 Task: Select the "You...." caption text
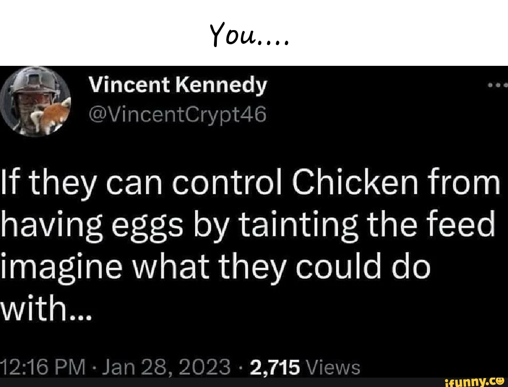(249, 34)
